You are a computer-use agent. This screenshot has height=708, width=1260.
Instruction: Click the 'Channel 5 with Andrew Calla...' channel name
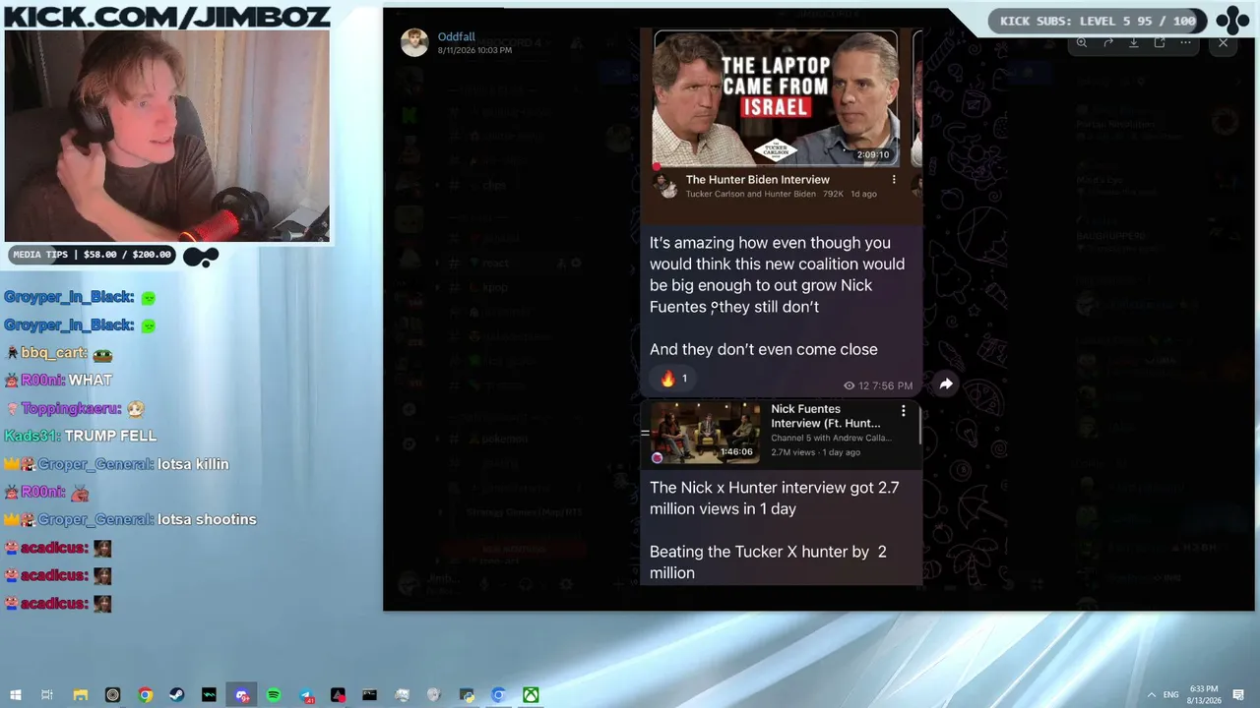point(831,438)
